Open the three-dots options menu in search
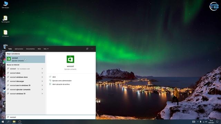 point(92,49)
